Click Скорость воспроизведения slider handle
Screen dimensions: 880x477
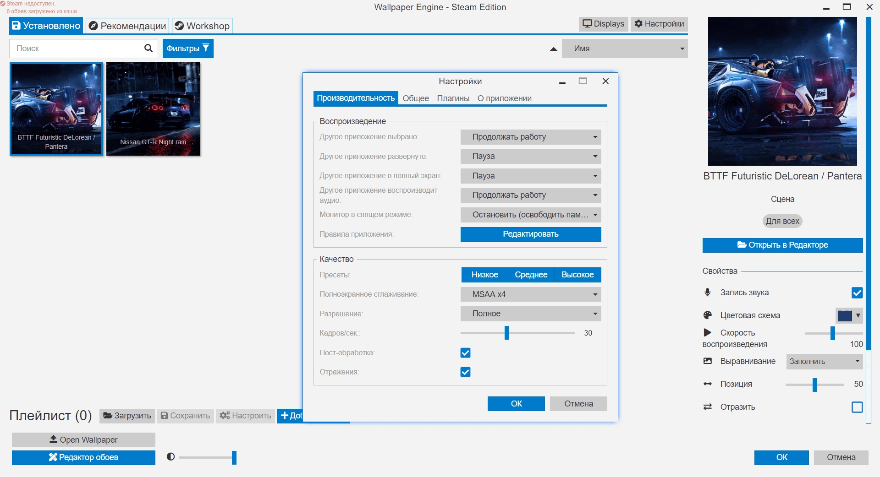833,333
